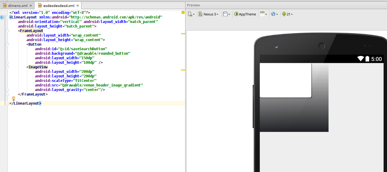Image resolution: width=387 pixels, height=172 pixels.
Task: Click the "vertical" orientation value
Action: (x=71, y=22)
